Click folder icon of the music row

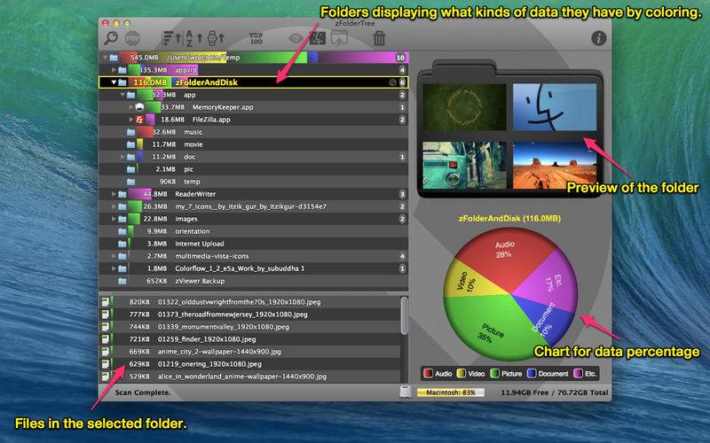coord(130,132)
